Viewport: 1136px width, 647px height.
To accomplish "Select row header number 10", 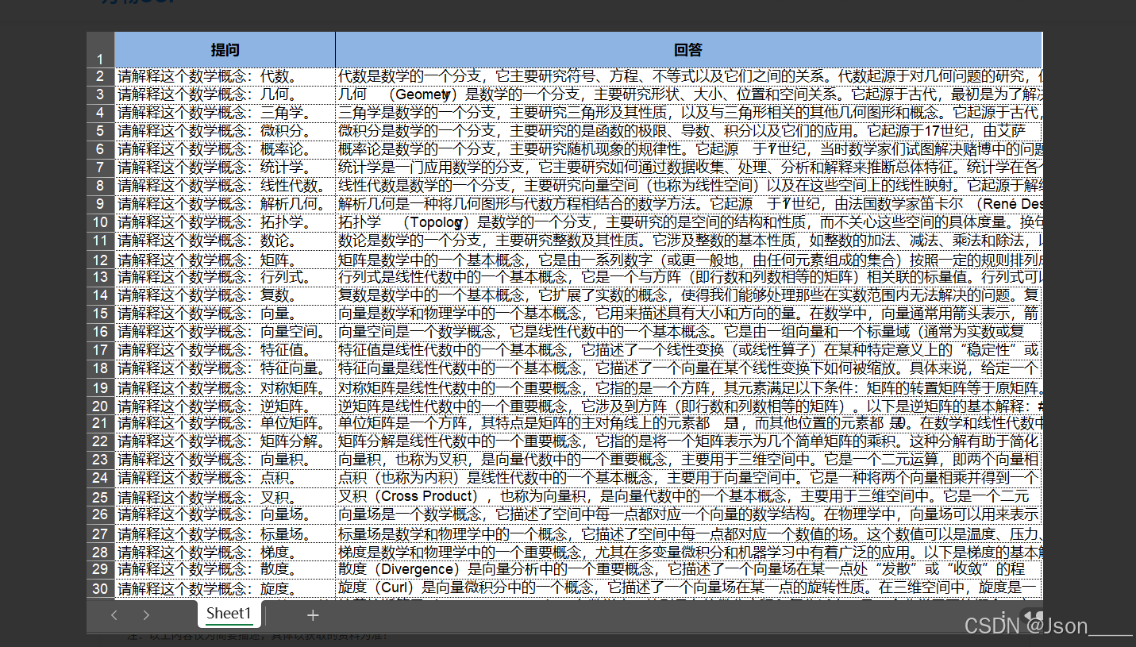I will click(100, 222).
